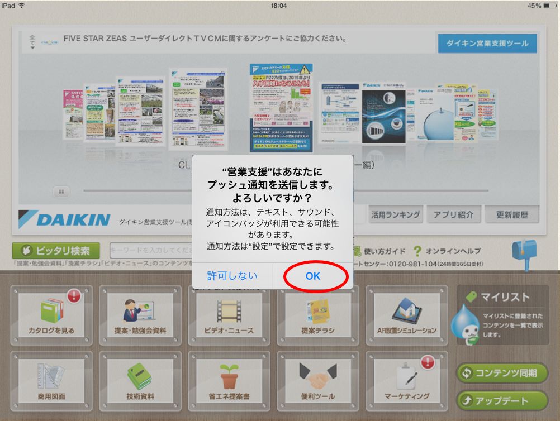Click the carousel progress slider track
560x421 pixels.
pyautogui.click(x=286, y=190)
